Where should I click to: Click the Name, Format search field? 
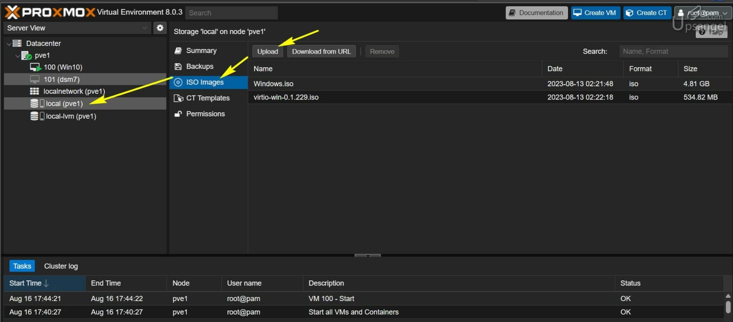pyautogui.click(x=673, y=52)
